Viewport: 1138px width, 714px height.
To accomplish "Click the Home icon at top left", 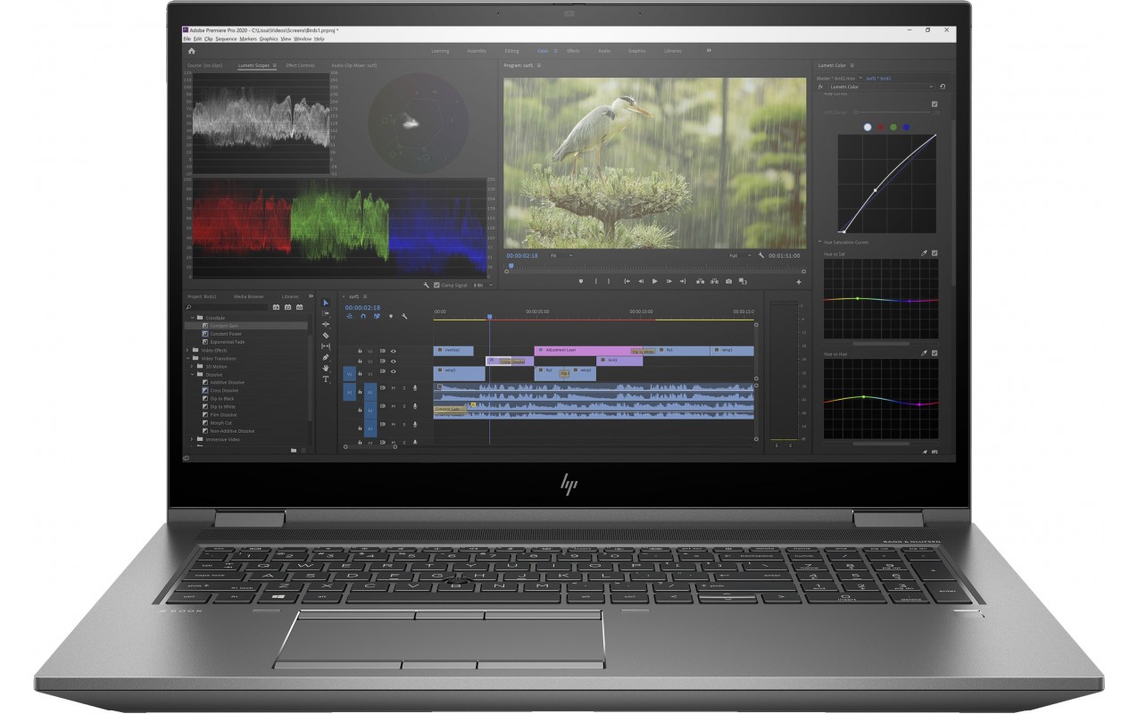I will (x=191, y=51).
